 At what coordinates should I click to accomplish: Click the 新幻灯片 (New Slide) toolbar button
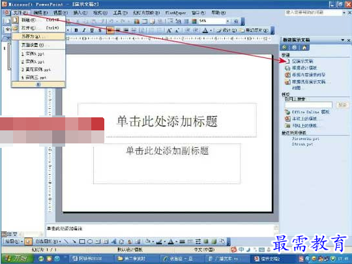tap(254, 30)
